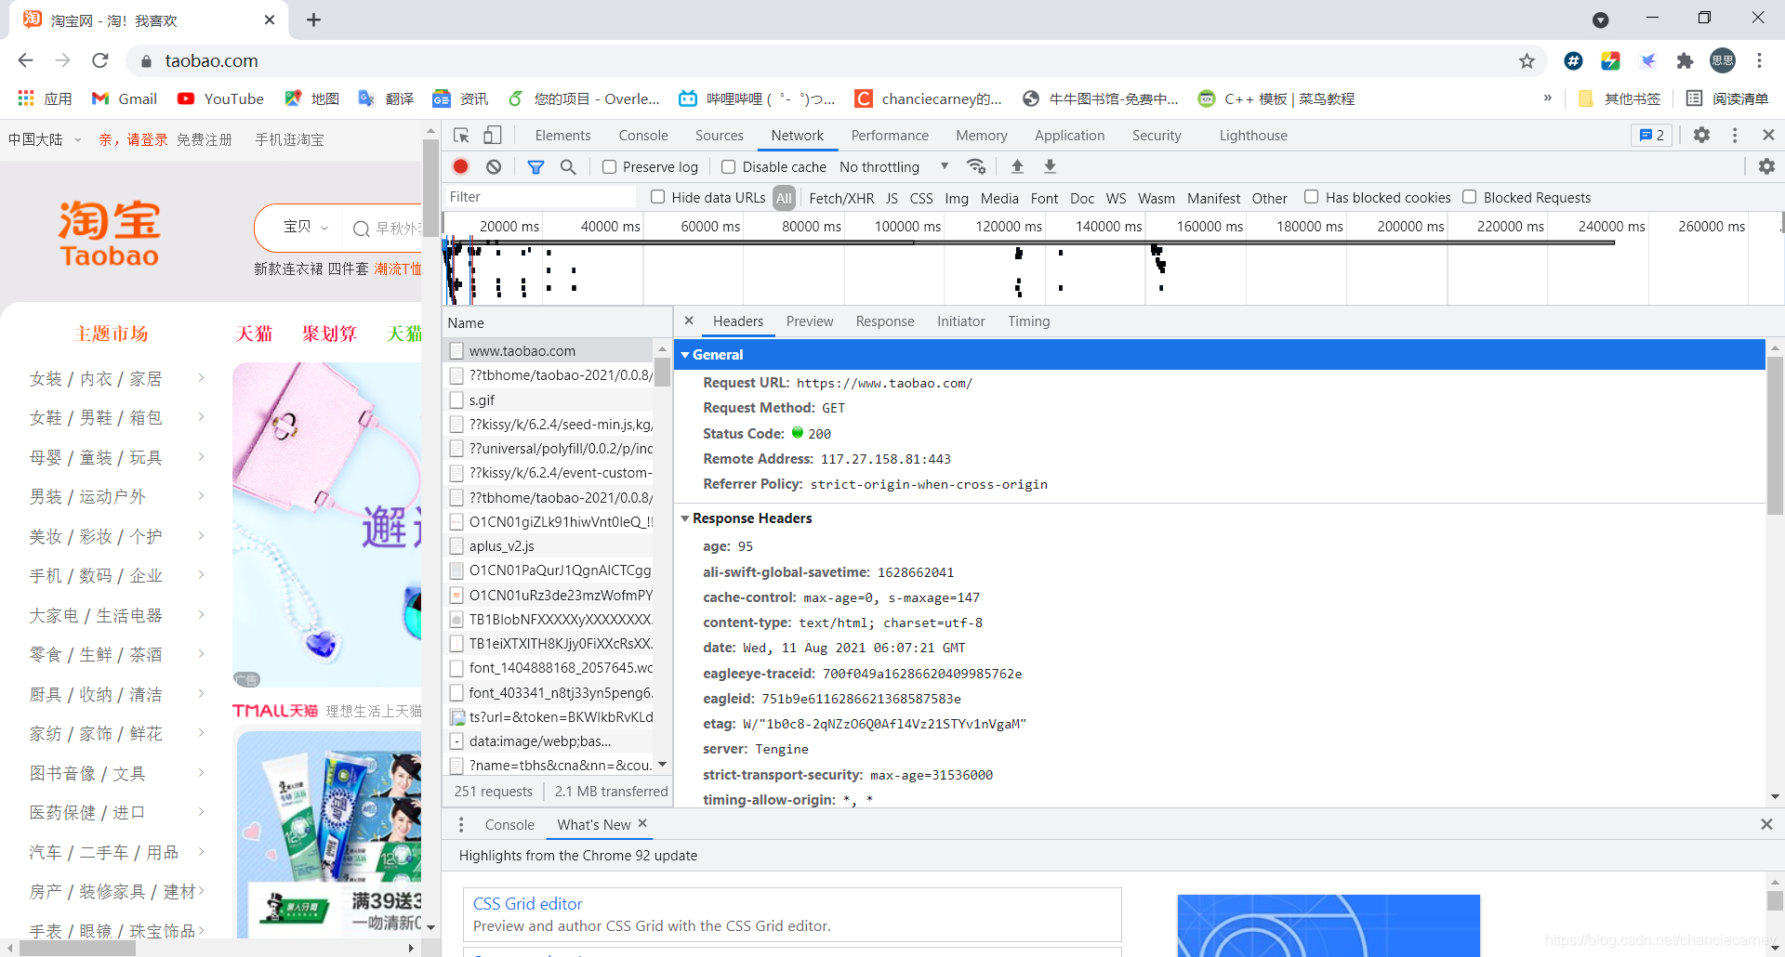Filter requests by JS
Viewport: 1785px width, 957px height.
coord(892,198)
